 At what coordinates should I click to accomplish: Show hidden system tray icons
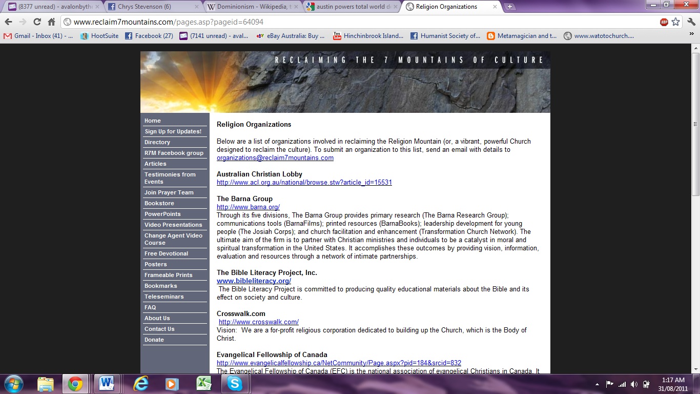coord(598,384)
